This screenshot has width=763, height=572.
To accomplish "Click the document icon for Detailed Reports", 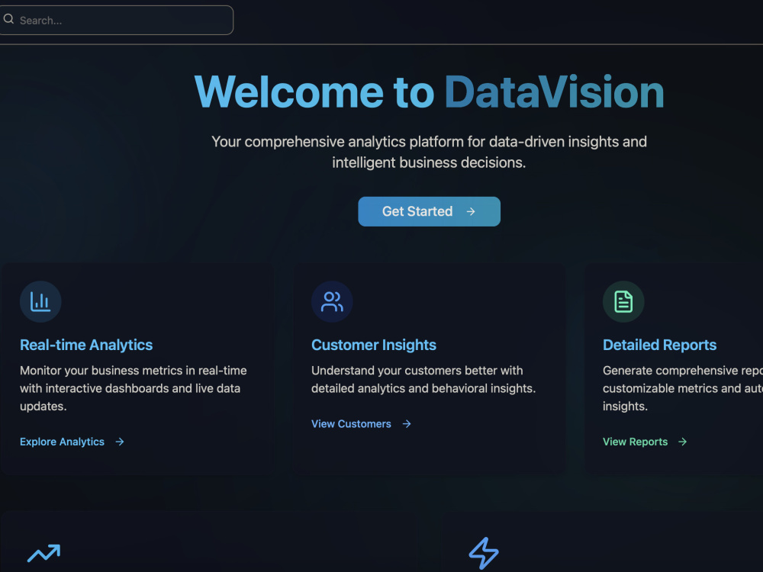I will point(623,301).
